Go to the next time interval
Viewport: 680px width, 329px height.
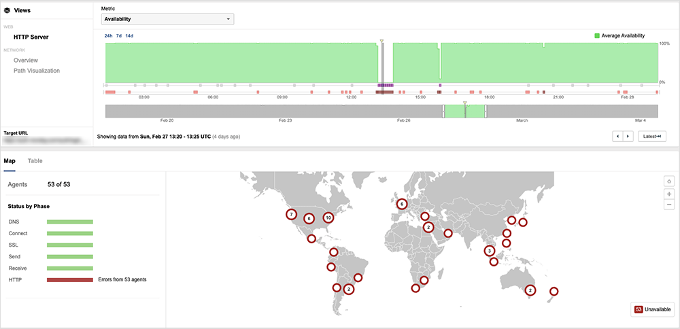pos(628,137)
